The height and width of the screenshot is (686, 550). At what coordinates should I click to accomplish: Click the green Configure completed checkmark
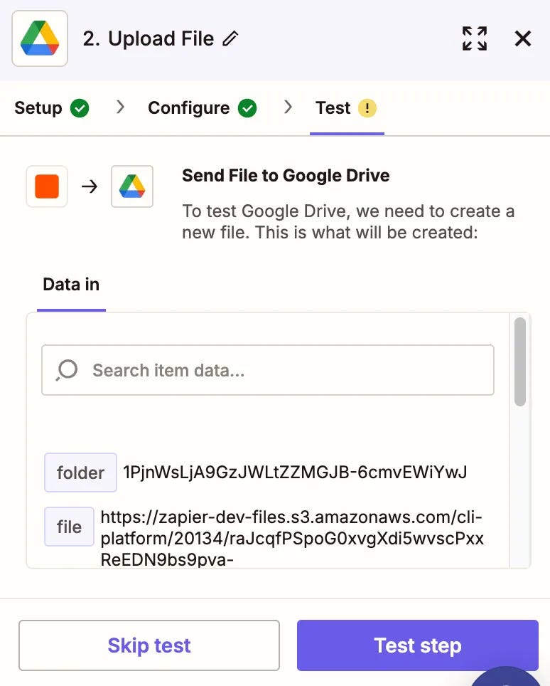[x=247, y=108]
